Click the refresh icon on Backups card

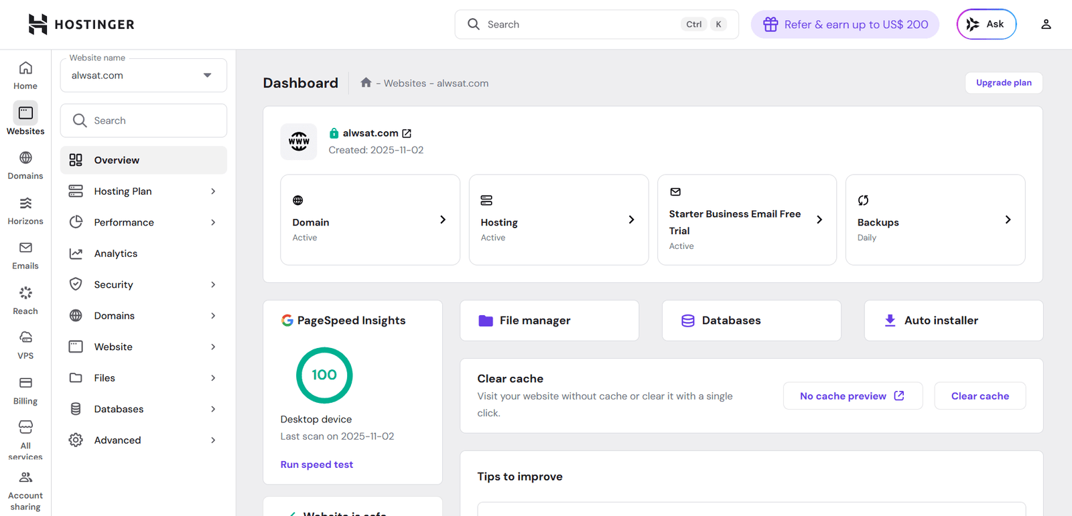pyautogui.click(x=863, y=200)
